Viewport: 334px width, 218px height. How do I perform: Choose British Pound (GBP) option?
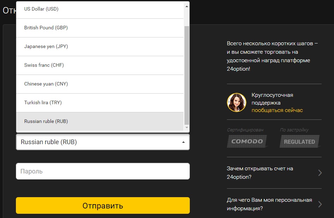tap(100, 28)
